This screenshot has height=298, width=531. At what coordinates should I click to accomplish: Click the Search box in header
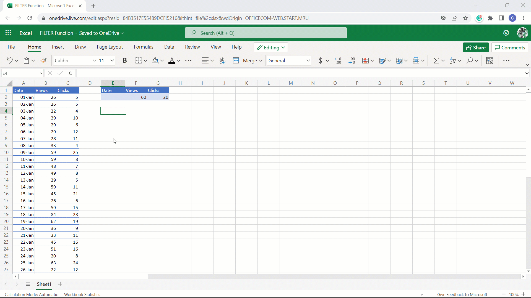click(265, 33)
